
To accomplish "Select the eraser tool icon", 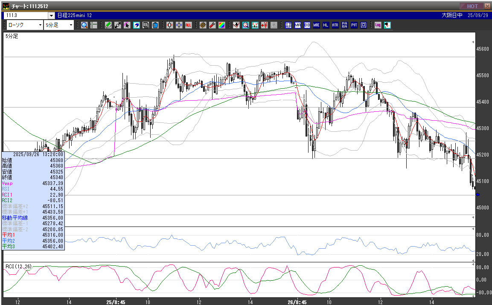I will [x=137, y=25].
